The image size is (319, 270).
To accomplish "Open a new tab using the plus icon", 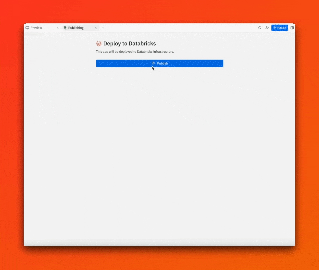I will [x=103, y=28].
